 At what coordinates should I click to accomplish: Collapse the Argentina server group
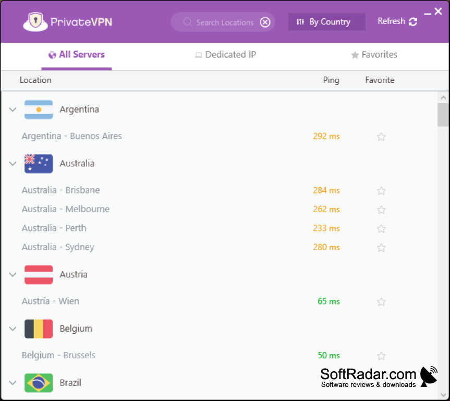pyautogui.click(x=13, y=110)
